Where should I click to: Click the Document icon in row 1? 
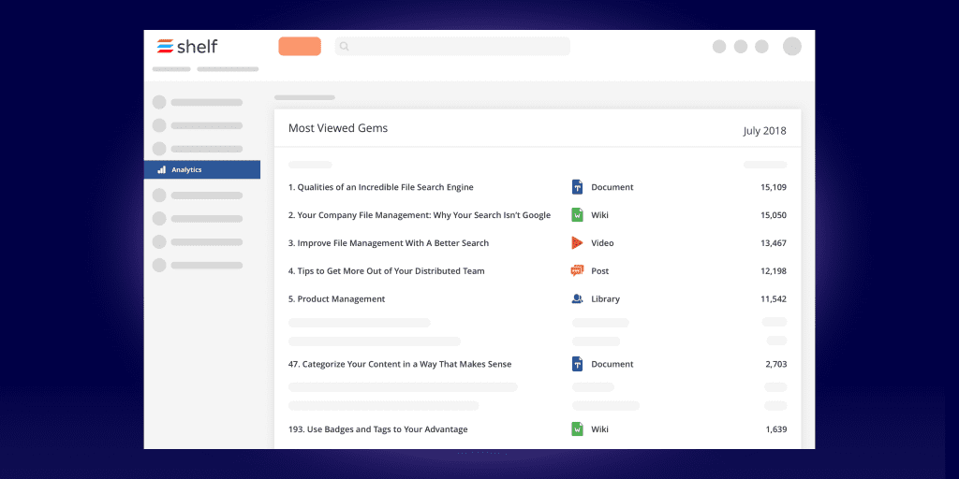577,187
